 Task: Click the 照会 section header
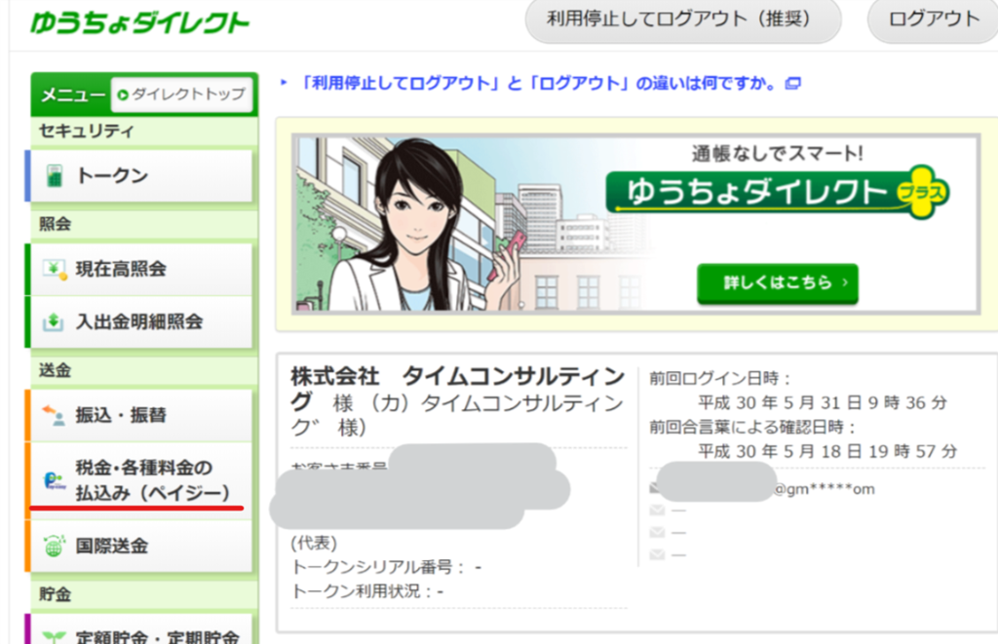click(x=55, y=223)
